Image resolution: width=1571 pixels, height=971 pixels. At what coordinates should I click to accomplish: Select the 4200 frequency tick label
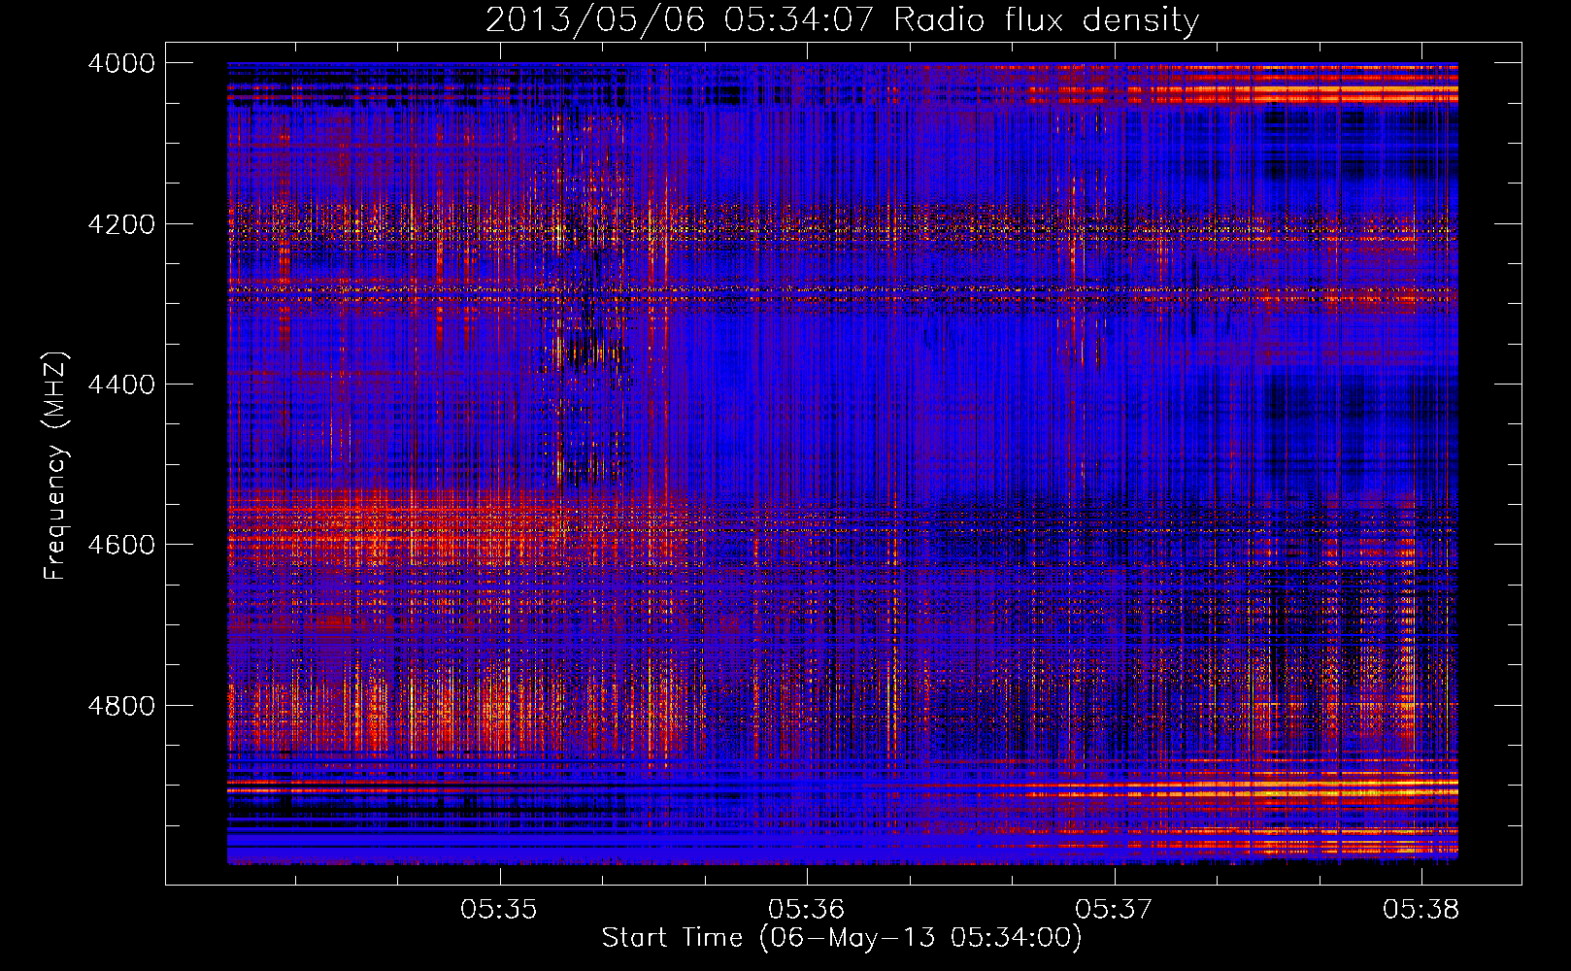tap(121, 224)
